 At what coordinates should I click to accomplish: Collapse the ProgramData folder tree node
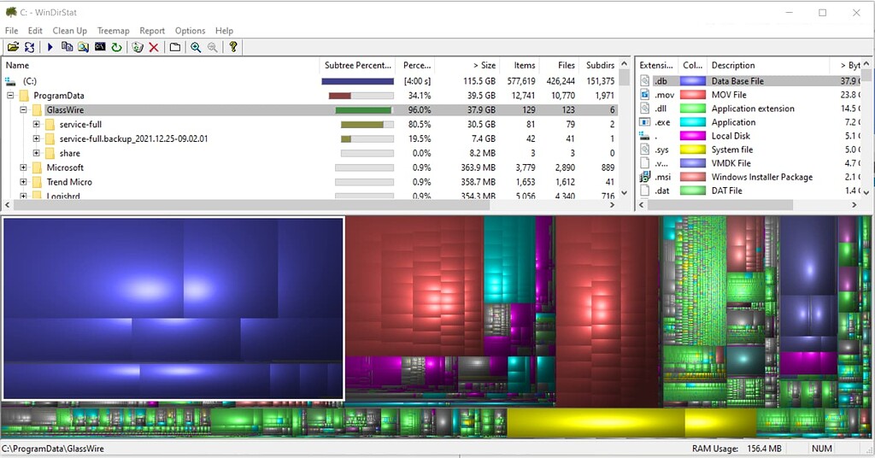[10, 96]
